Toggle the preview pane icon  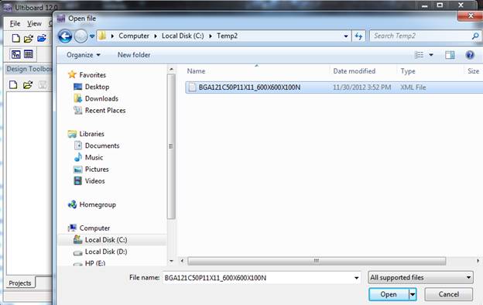[450, 55]
